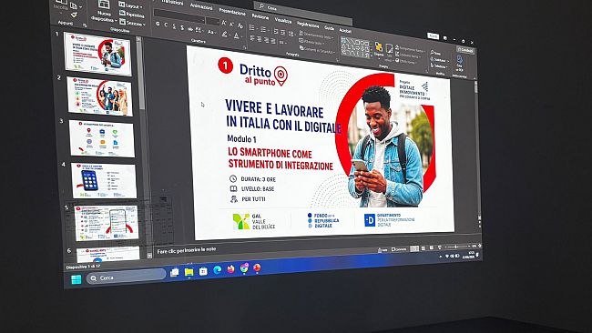This screenshot has width=592, height=333.
Task: Open Microsoft Edge from the taskbar
Action: (217, 269)
